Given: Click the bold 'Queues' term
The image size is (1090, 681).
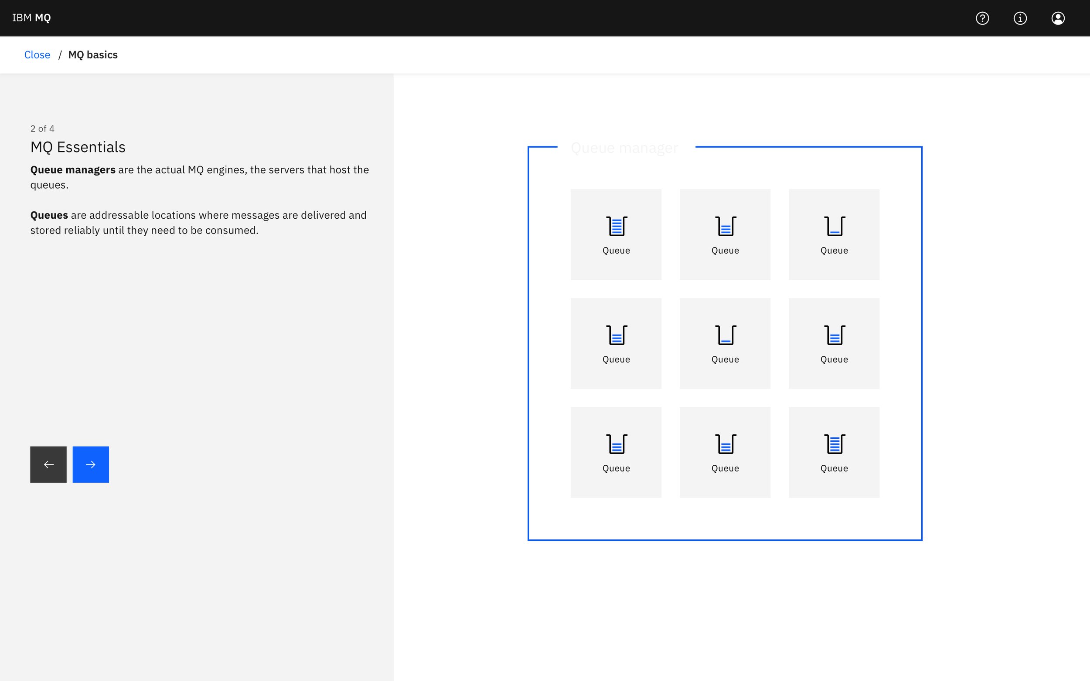Looking at the screenshot, I should (49, 215).
